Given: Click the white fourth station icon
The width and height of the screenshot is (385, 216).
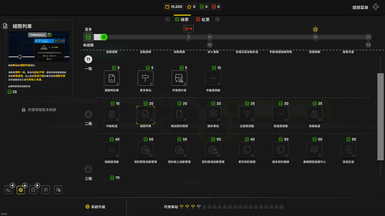Looking at the screenshot, I should [199, 207].
